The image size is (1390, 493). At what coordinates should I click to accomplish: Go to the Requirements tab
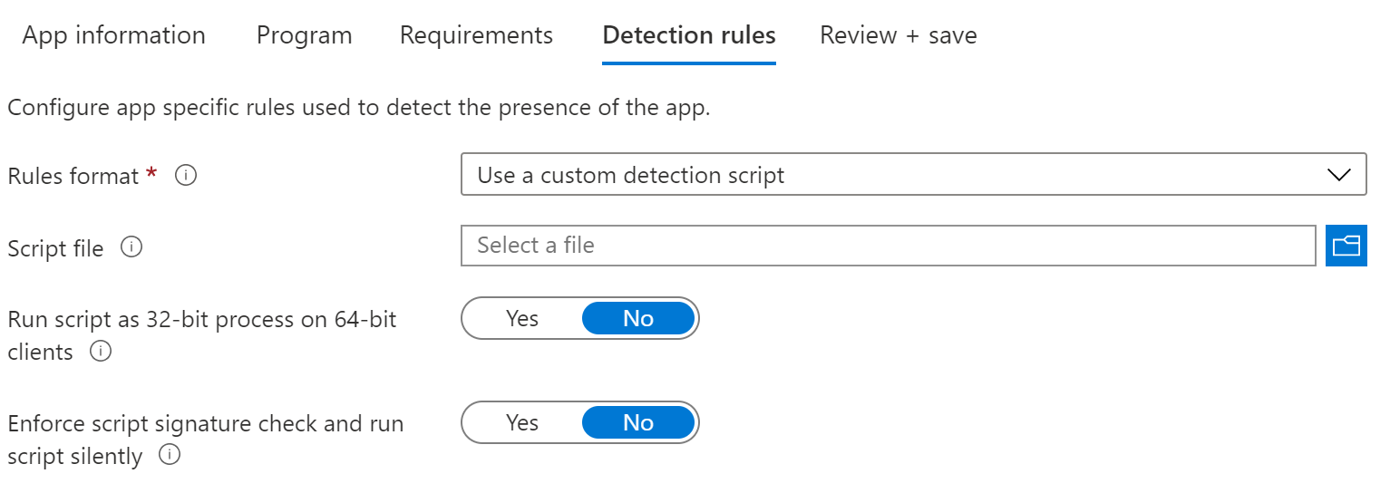[476, 35]
